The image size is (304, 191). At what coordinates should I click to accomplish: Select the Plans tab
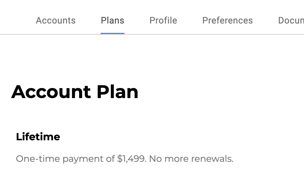point(113,20)
